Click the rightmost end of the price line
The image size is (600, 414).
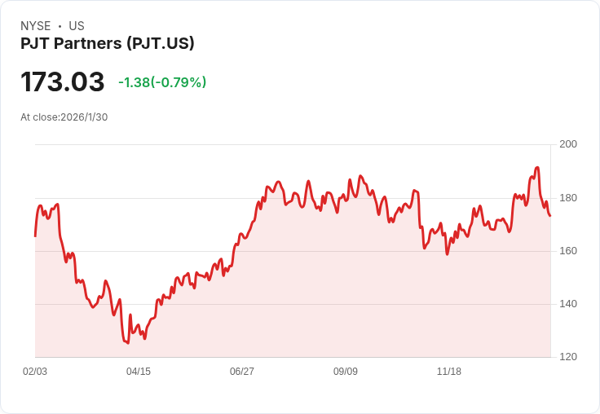(550, 216)
